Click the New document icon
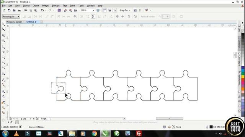Screen dimensions: 245x137 click(x=4, y=10)
